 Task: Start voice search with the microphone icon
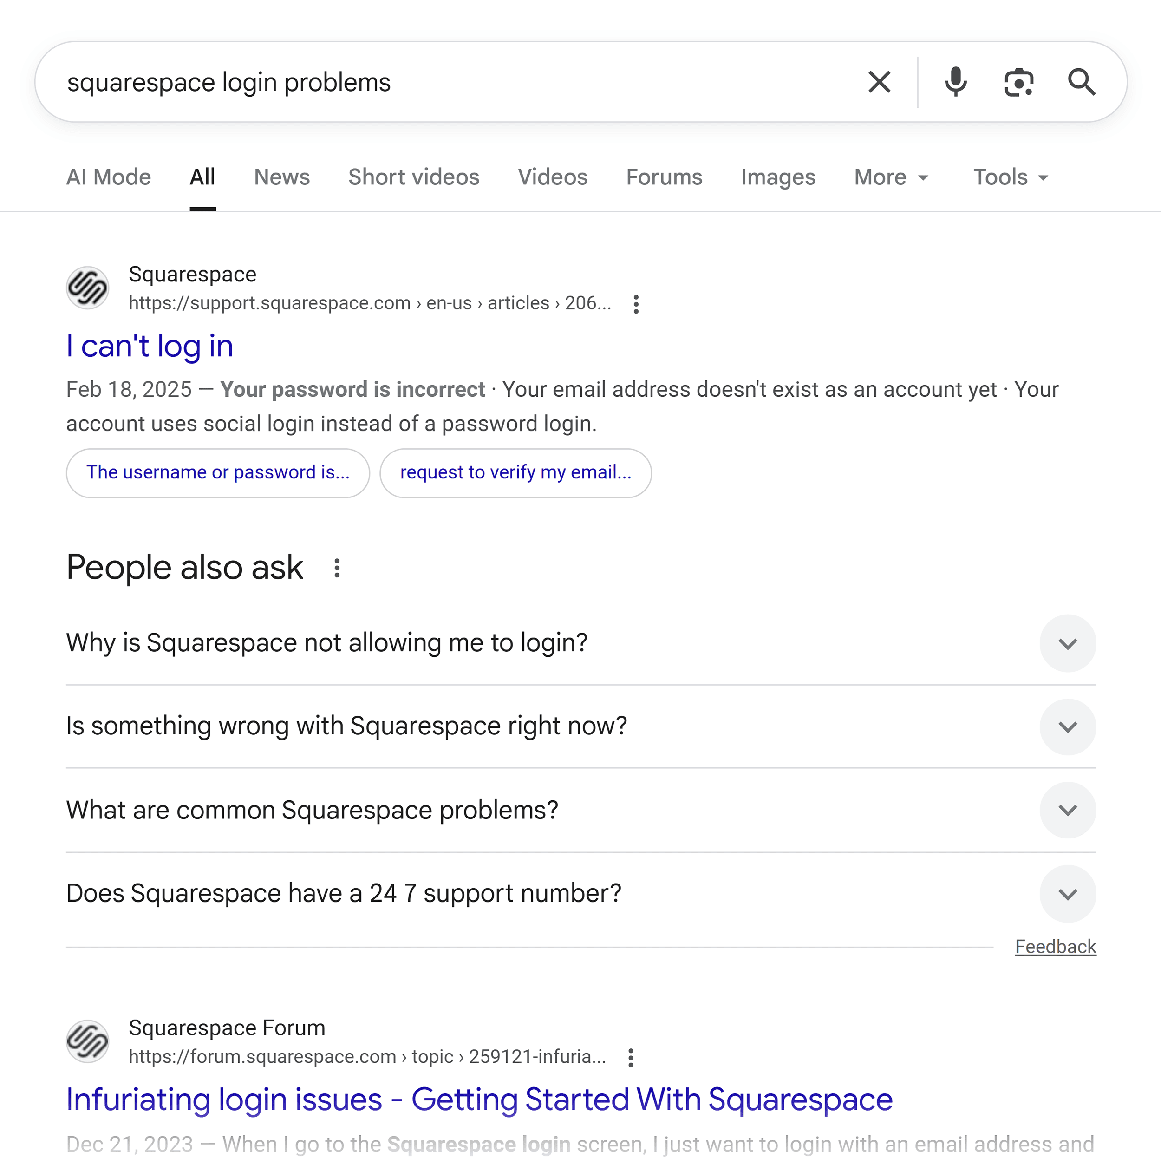click(x=955, y=82)
